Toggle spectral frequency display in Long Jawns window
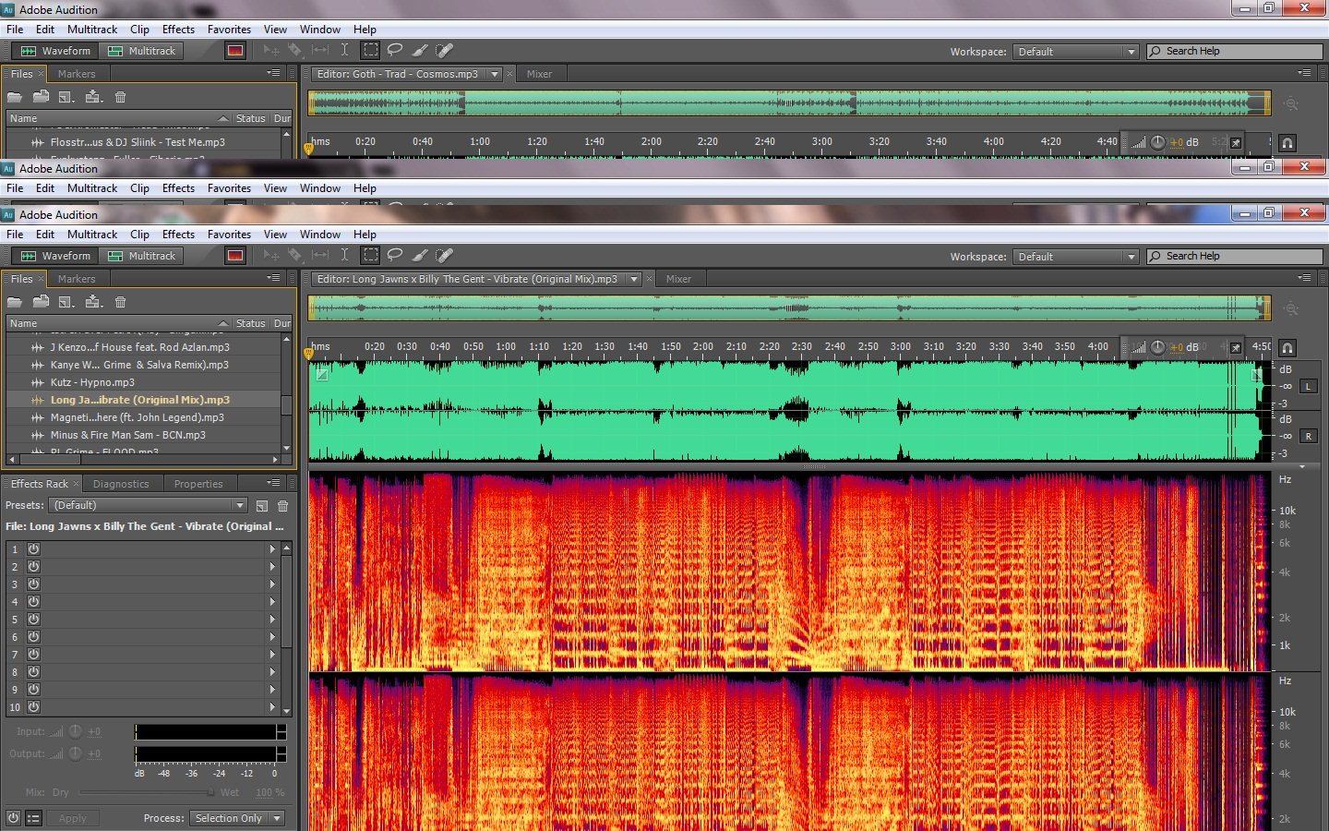The width and height of the screenshot is (1329, 831). point(235,256)
